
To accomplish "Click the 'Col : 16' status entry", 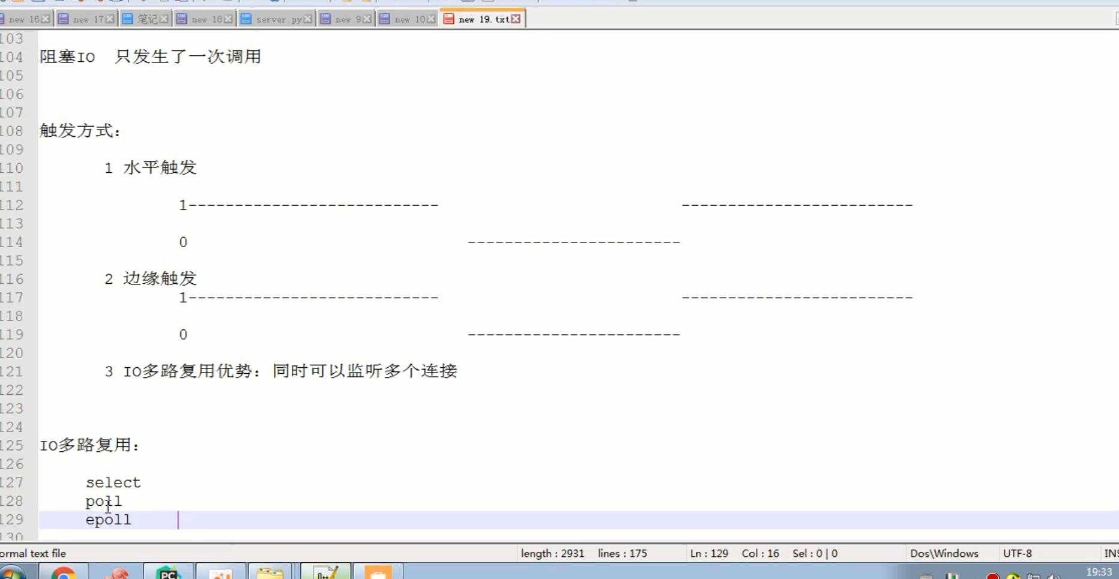I will (760, 553).
